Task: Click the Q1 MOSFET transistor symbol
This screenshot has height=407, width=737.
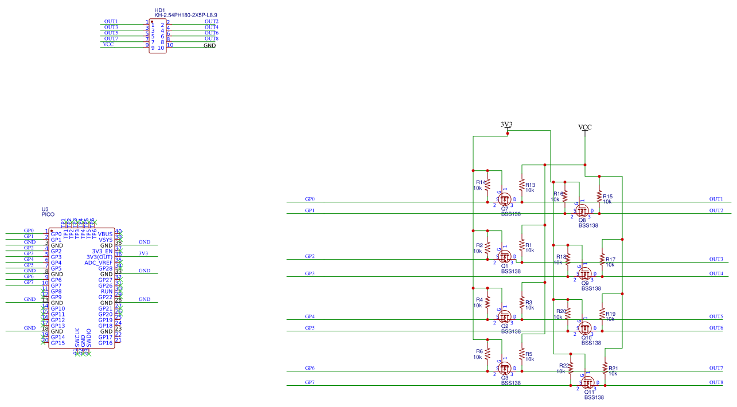Action: [505, 257]
